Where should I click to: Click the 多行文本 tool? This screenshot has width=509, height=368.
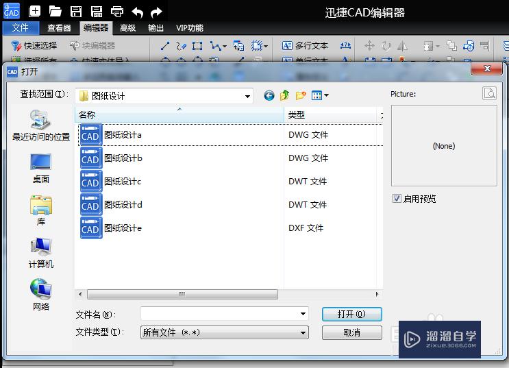click(x=305, y=46)
